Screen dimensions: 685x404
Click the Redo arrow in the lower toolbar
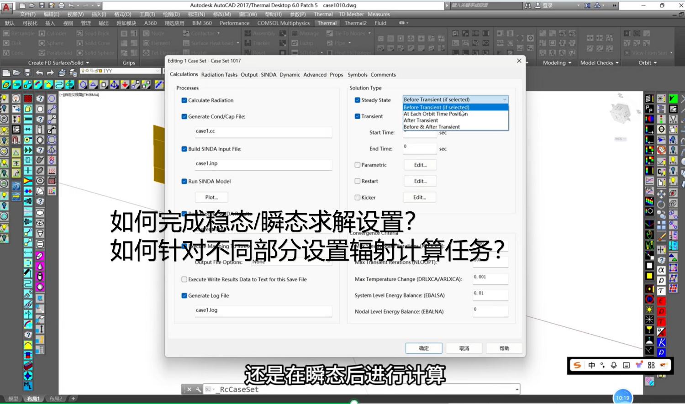(x=50, y=73)
